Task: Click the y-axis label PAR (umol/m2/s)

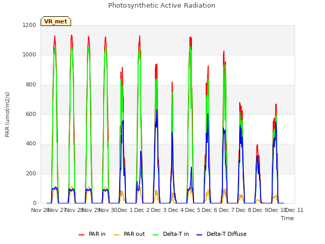Action: (7, 114)
